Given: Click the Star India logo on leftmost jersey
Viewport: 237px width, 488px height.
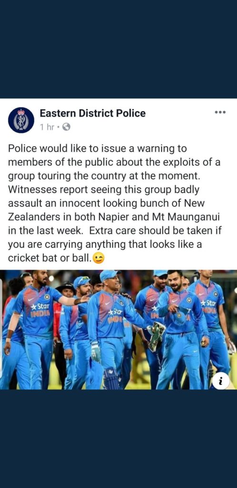Looking at the screenshot, I should (40, 310).
